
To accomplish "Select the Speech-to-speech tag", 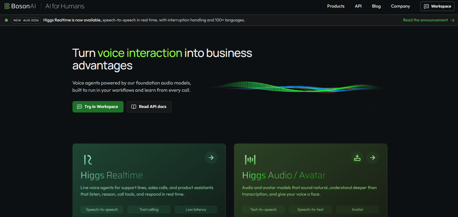I will [102, 209].
